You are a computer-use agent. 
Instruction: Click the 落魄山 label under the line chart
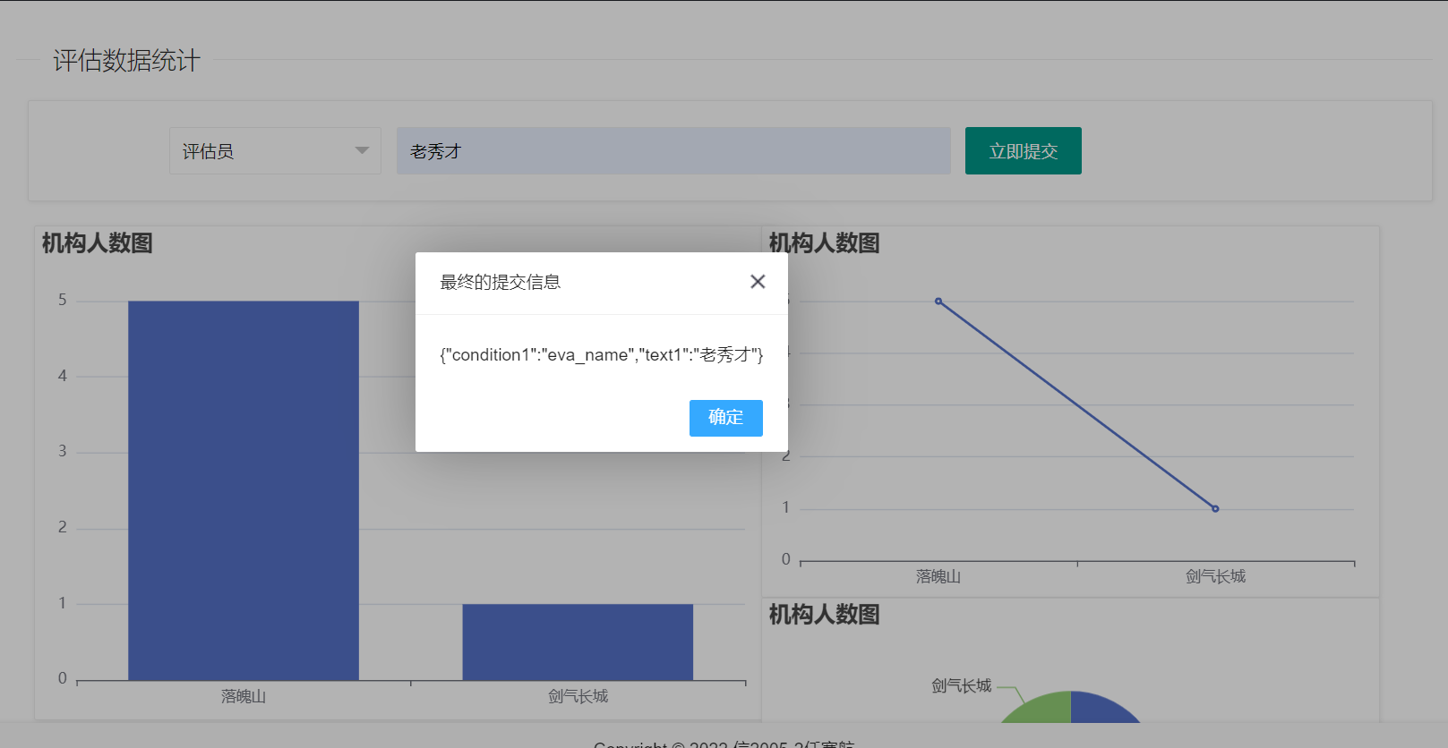point(938,577)
